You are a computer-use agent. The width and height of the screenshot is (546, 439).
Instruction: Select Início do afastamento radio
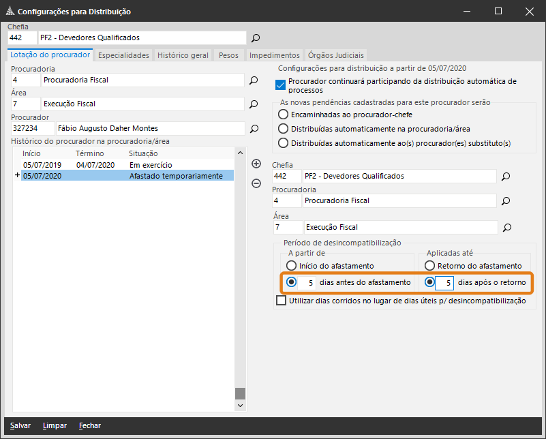click(291, 266)
